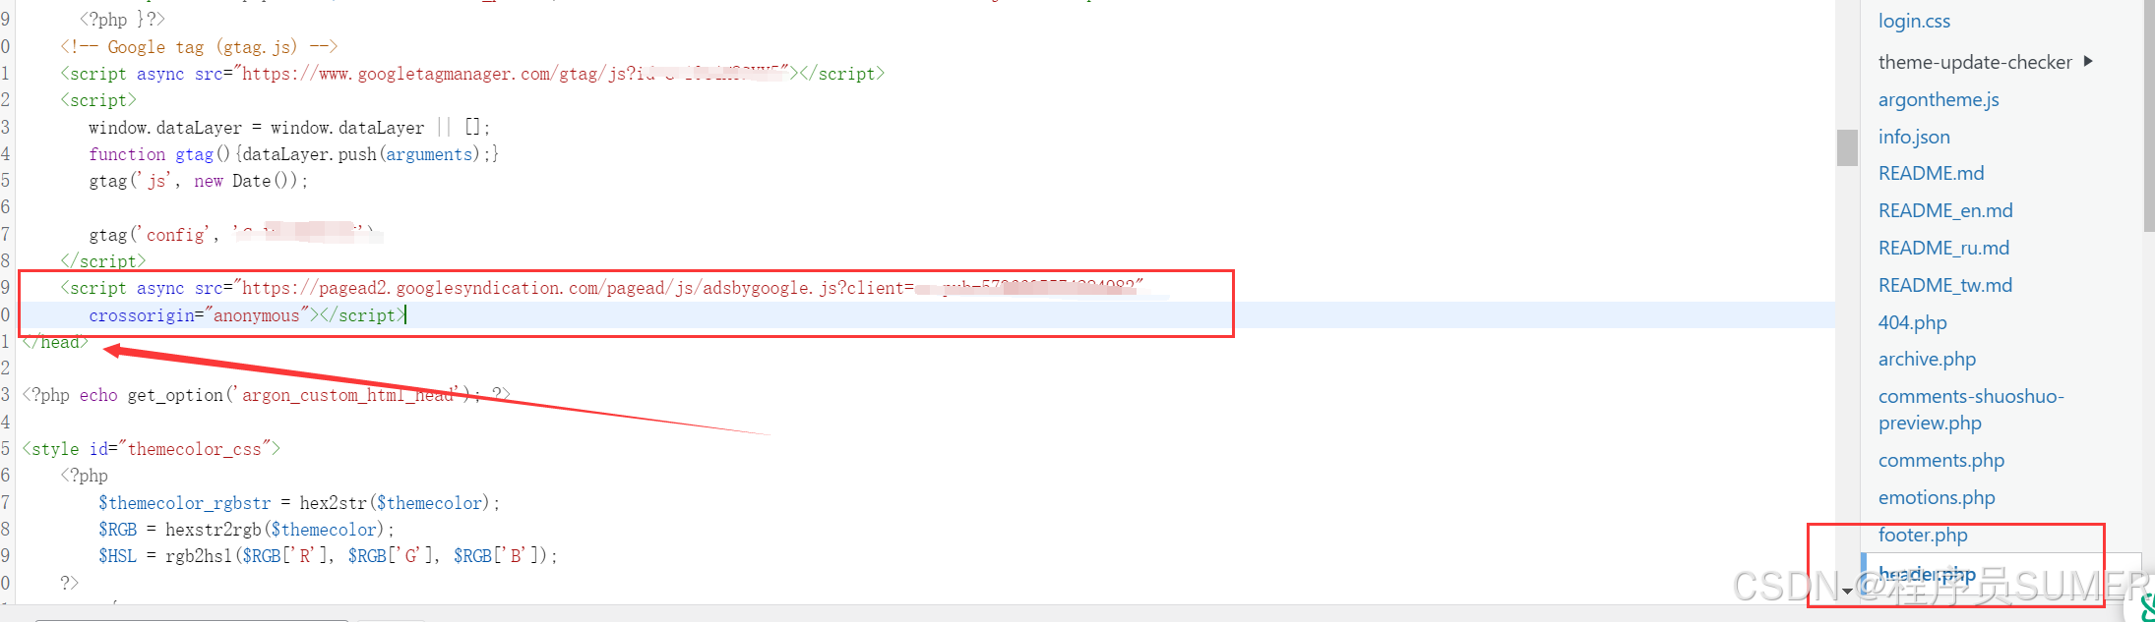
Task: Open 404.php theme file
Action: [1912, 323]
